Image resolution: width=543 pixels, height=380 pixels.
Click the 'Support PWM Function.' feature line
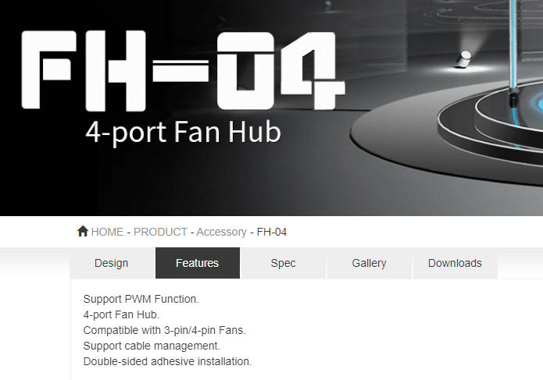pyautogui.click(x=141, y=299)
